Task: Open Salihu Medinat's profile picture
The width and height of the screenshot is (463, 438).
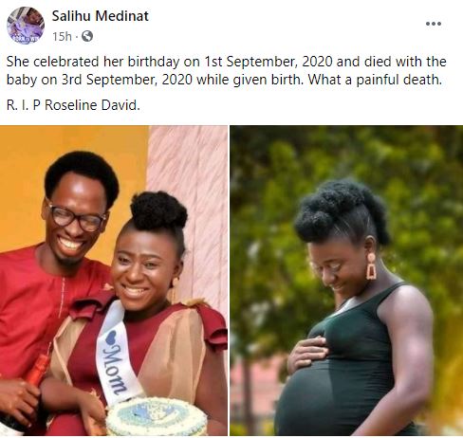Action: (26, 26)
